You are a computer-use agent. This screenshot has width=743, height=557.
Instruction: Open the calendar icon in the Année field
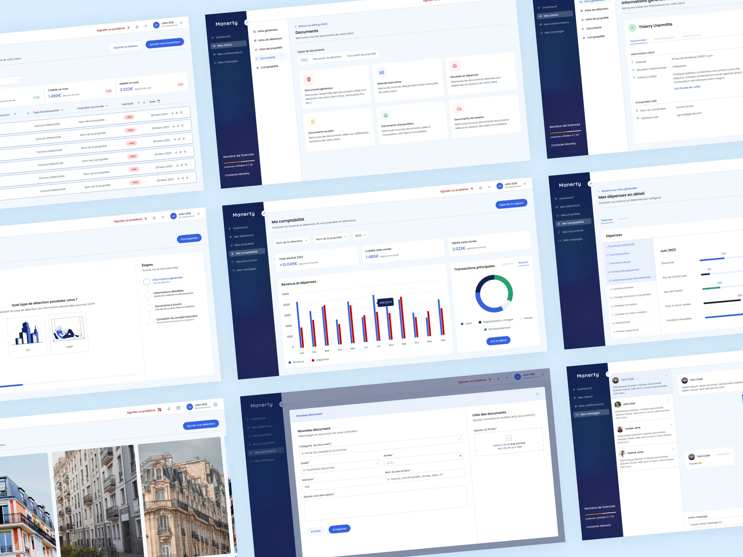460,456
